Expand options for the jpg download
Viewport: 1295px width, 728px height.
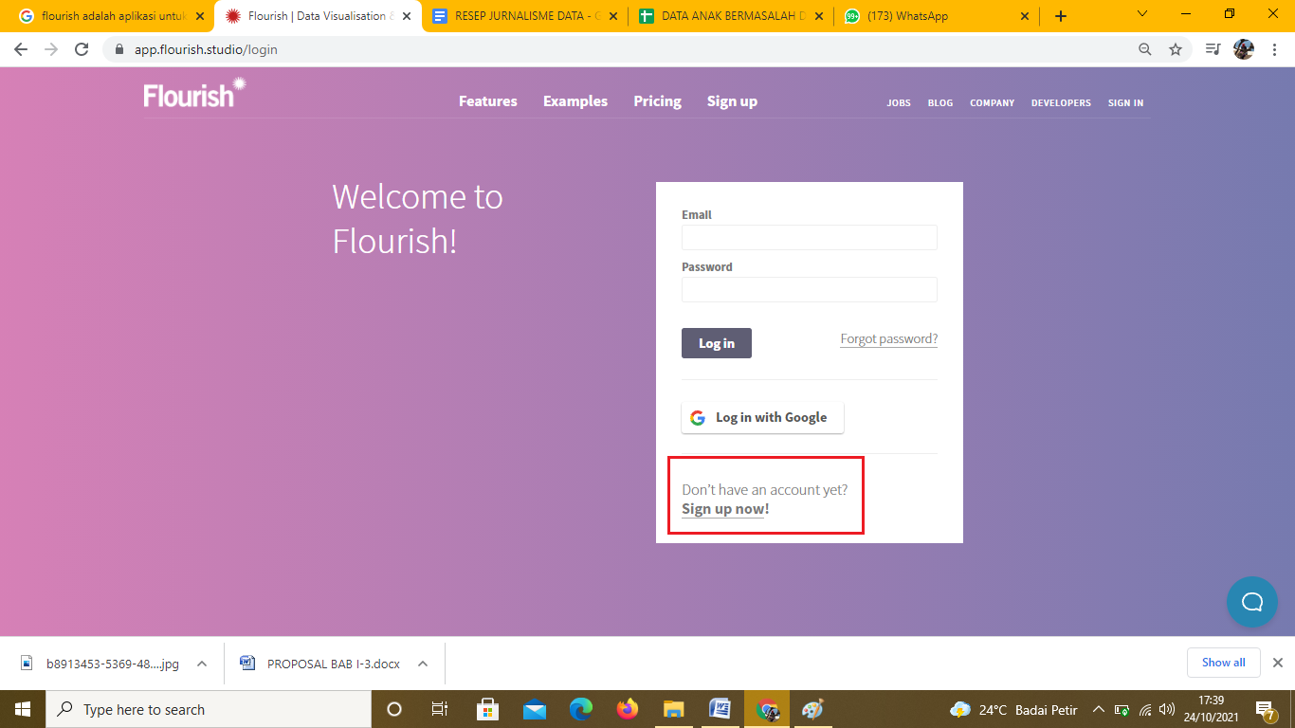pos(202,664)
